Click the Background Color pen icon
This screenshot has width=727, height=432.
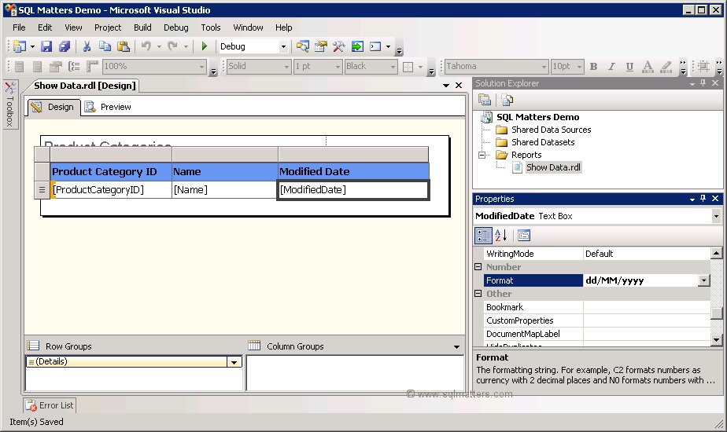(666, 67)
